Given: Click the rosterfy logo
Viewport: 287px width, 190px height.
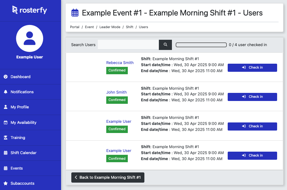Looking at the screenshot, I should click(29, 10).
